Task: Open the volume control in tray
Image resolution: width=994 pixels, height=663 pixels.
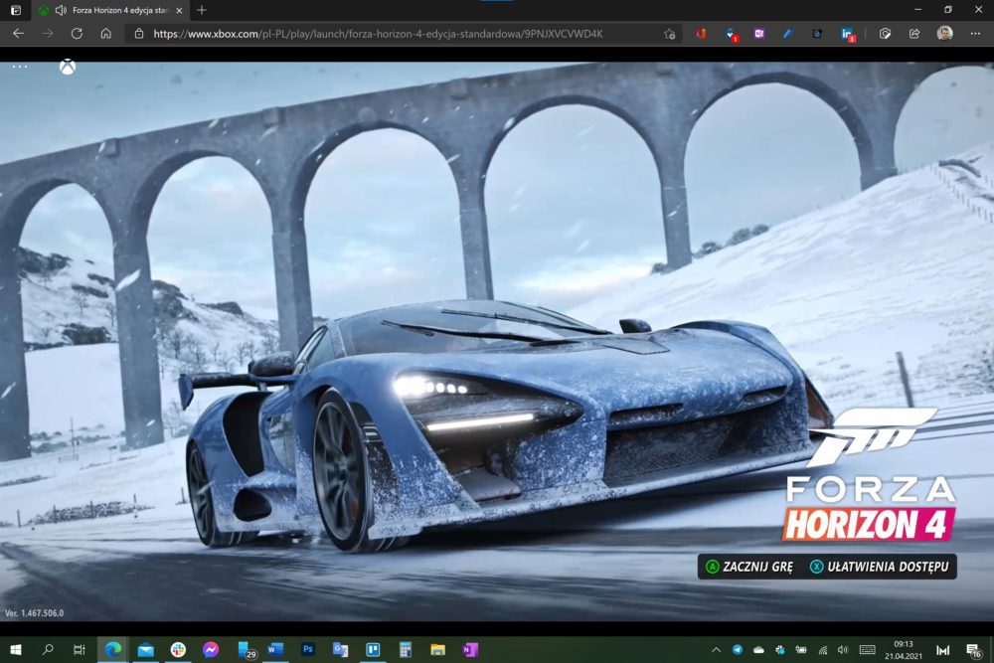Action: pos(843,650)
